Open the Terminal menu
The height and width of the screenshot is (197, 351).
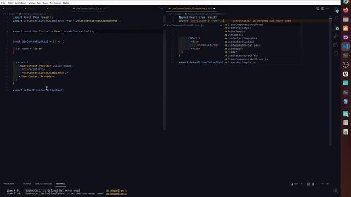pyautogui.click(x=55, y=3)
